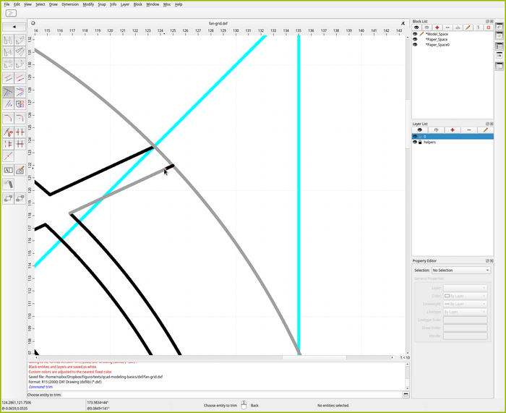Viewport: 506px width, 413px height.
Task: Select the scissors break-out tool
Action: (8, 132)
